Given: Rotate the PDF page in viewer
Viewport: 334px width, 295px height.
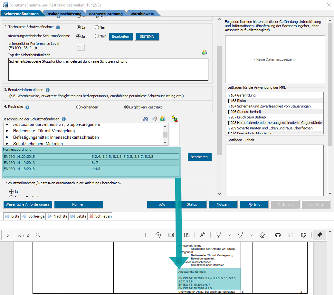Looking at the screenshot, I should coord(158,235).
